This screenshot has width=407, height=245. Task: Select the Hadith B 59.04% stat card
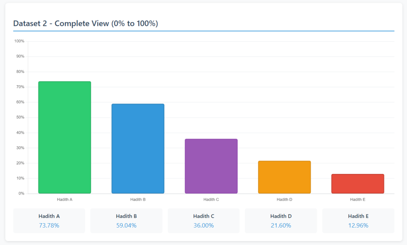126,221
